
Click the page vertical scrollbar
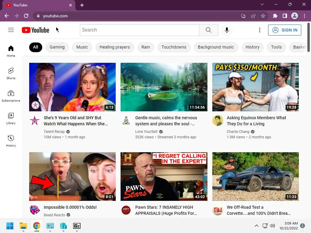[x=309, y=38]
